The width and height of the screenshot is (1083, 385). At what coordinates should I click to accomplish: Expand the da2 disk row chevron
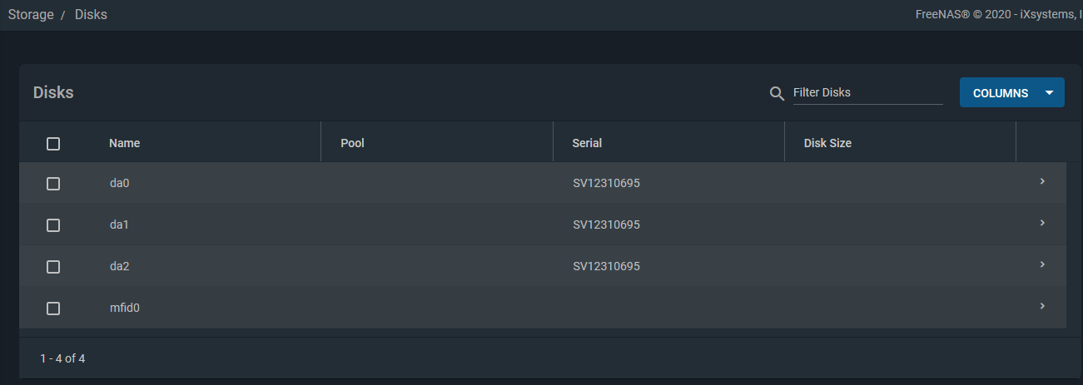click(1042, 264)
